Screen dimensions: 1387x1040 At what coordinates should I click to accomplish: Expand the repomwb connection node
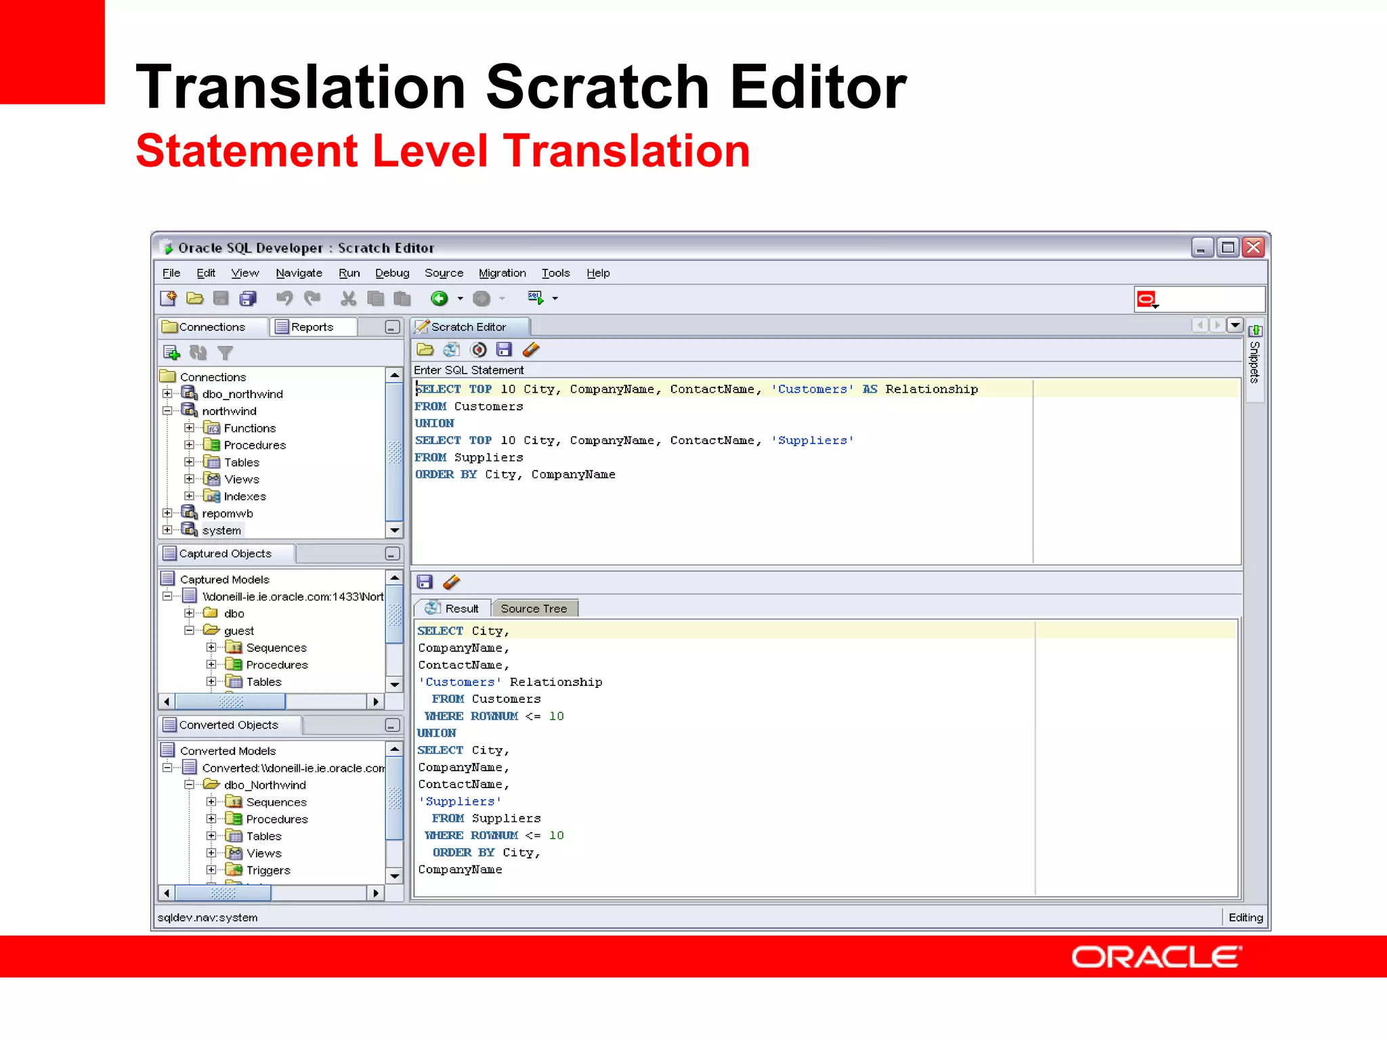click(167, 513)
